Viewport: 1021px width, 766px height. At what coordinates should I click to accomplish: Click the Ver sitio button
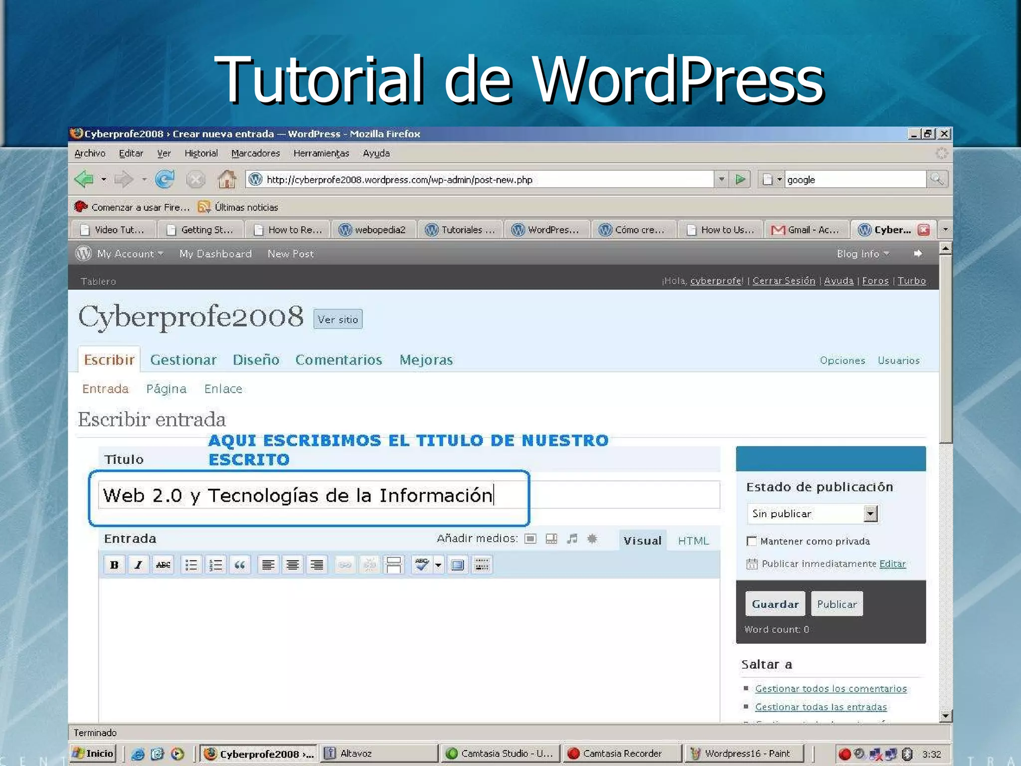pos(338,319)
